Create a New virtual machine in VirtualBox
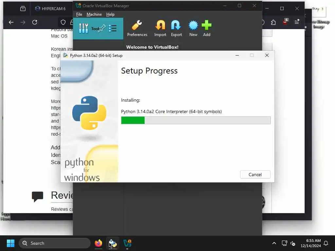 193,28
